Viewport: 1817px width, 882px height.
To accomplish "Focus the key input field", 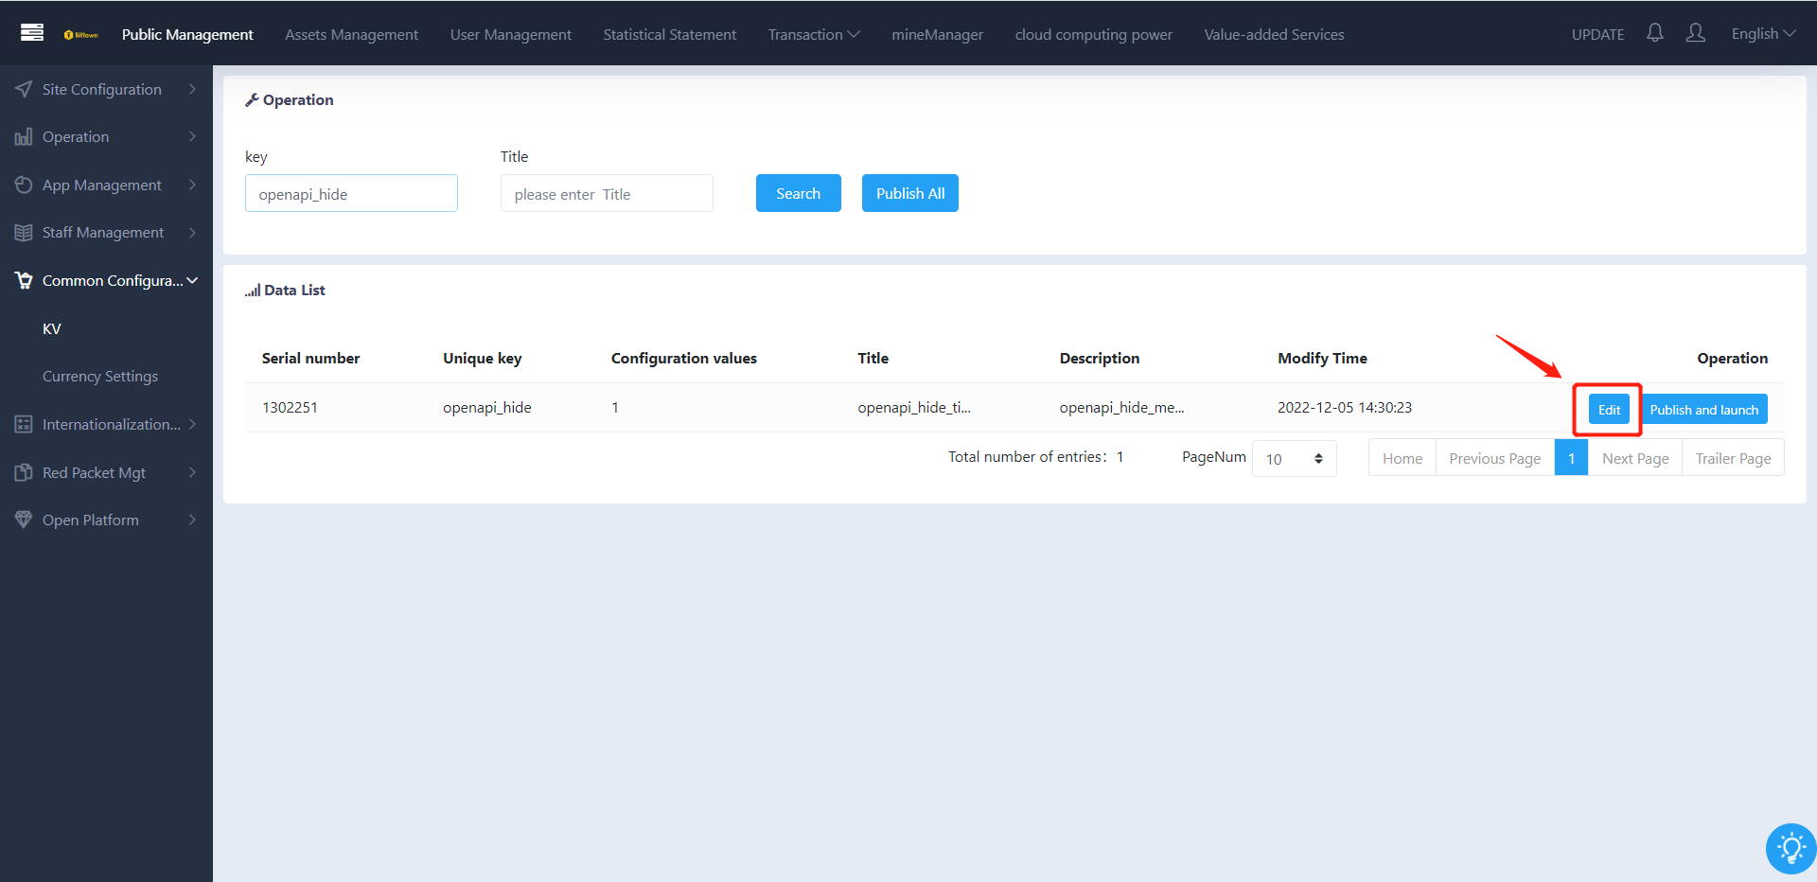I will tap(351, 193).
